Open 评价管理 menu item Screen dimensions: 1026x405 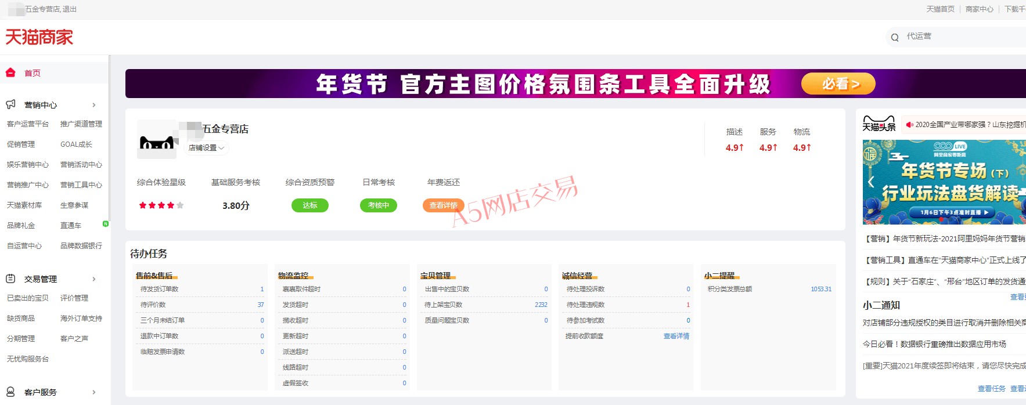click(x=74, y=298)
